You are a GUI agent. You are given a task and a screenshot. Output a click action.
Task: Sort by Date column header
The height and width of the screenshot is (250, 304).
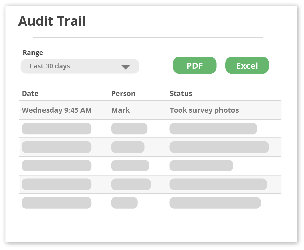pos(30,93)
